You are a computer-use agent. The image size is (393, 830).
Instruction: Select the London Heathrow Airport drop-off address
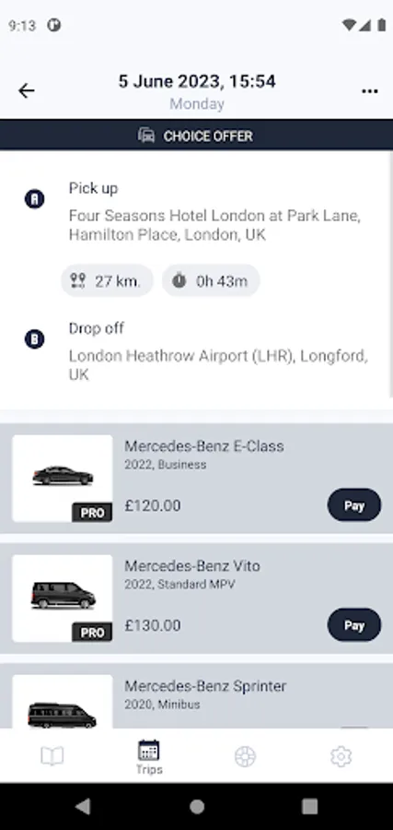(218, 365)
